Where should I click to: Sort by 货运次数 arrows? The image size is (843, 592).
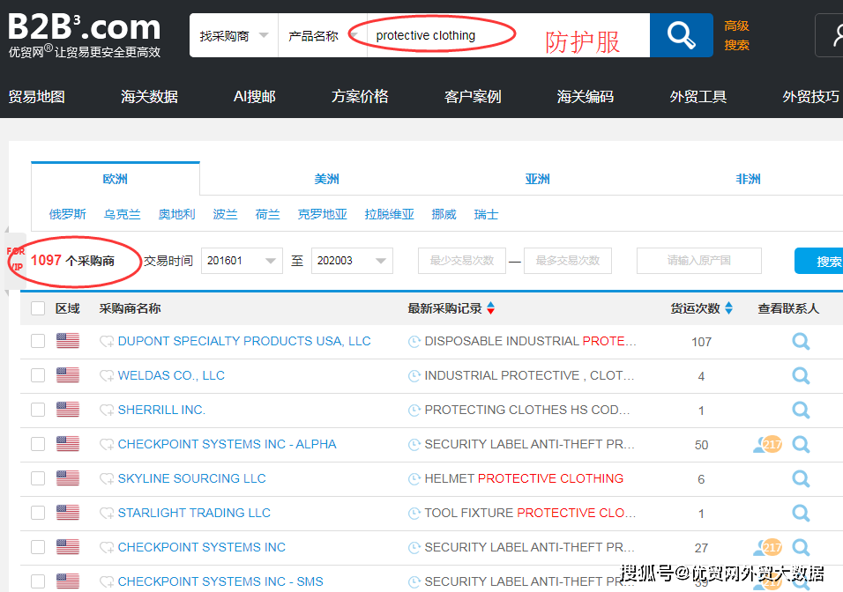(x=728, y=308)
